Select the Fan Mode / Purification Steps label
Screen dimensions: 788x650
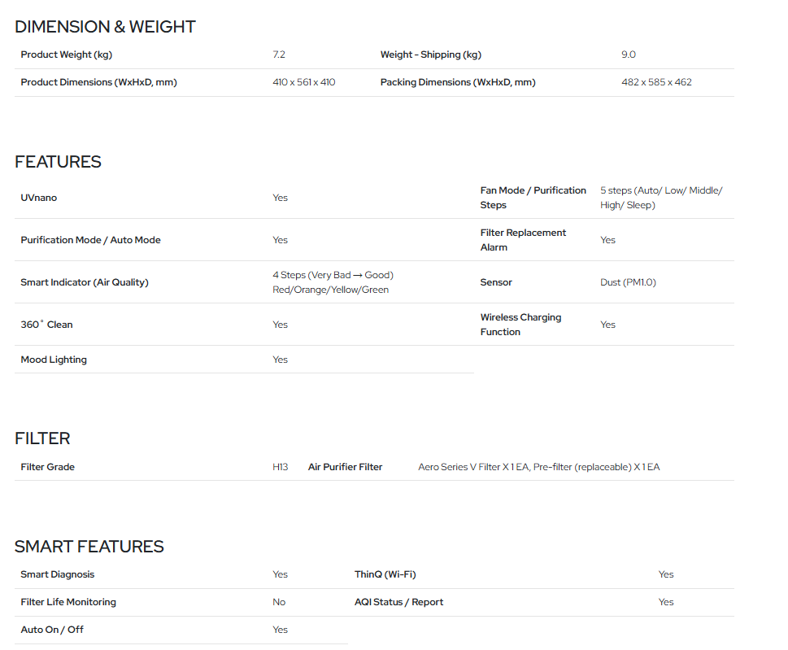(x=533, y=198)
